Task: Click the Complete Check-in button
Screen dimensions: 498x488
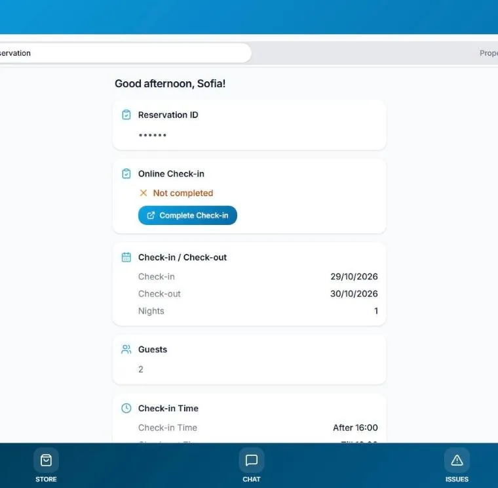Action: 187,215
